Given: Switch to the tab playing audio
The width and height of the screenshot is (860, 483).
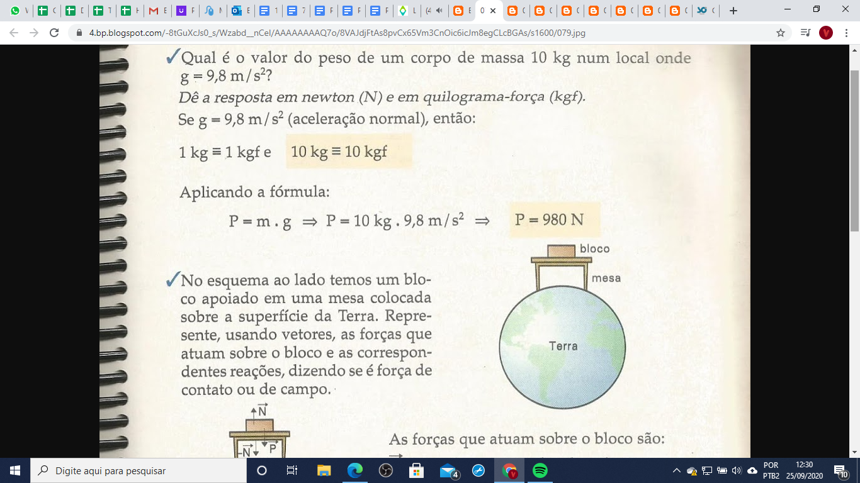Looking at the screenshot, I should point(433,11).
